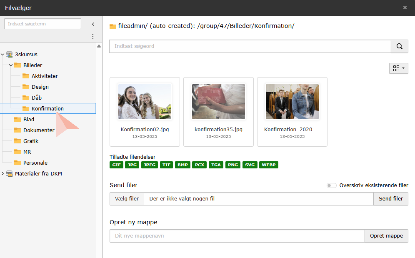Focus the Indtast søgeord search field
Image resolution: width=415 pixels, height=258 pixels.
pyautogui.click(x=250, y=46)
